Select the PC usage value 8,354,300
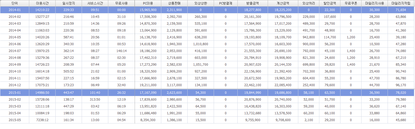The width and height of the screenshot is (415, 129). [148, 120]
